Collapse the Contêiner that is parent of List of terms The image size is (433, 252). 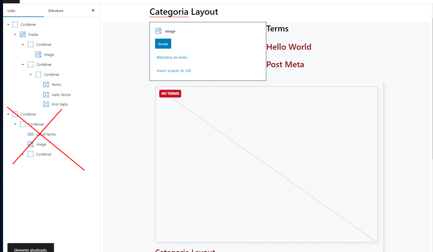[x=15, y=124]
